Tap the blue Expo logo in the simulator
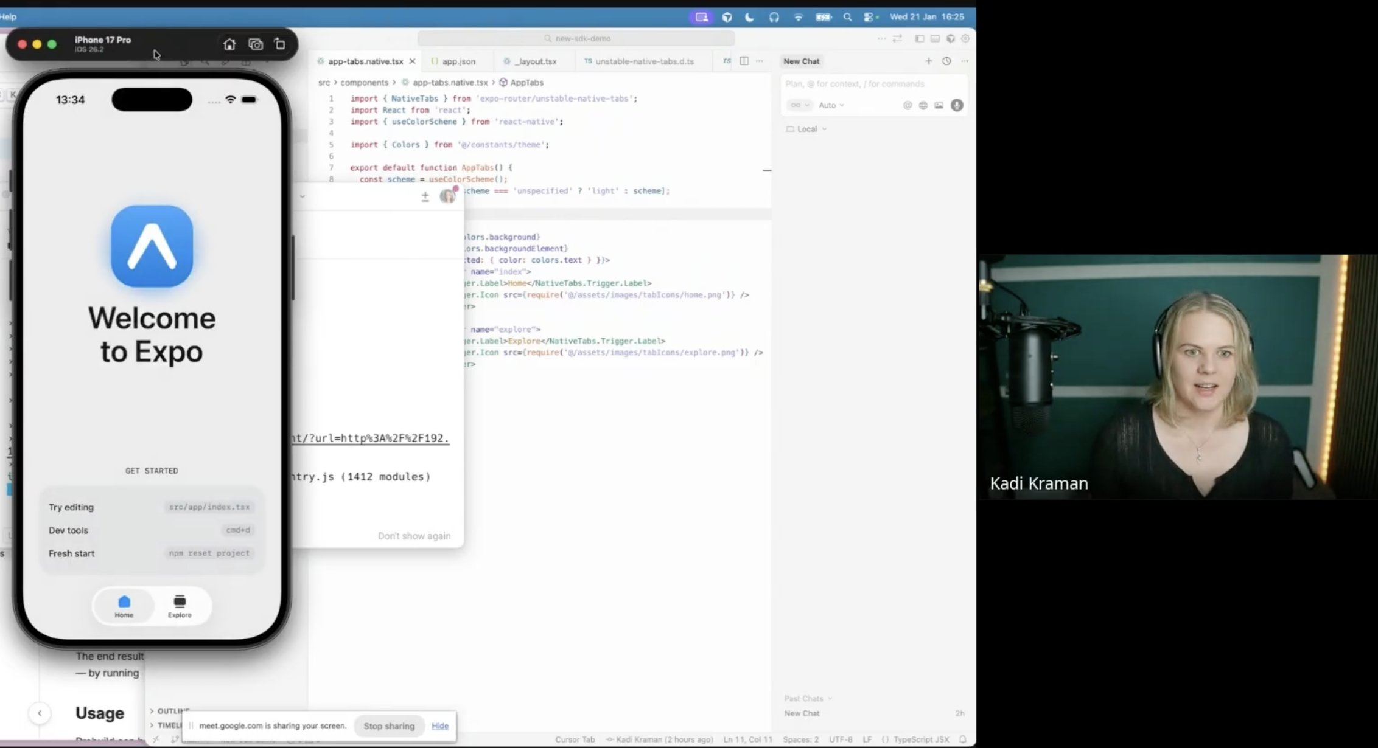This screenshot has height=748, width=1378. [152, 246]
